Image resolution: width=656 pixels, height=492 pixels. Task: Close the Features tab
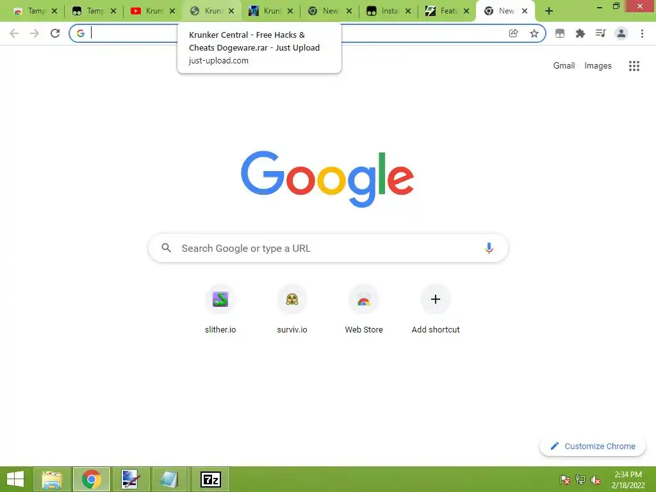coord(466,12)
